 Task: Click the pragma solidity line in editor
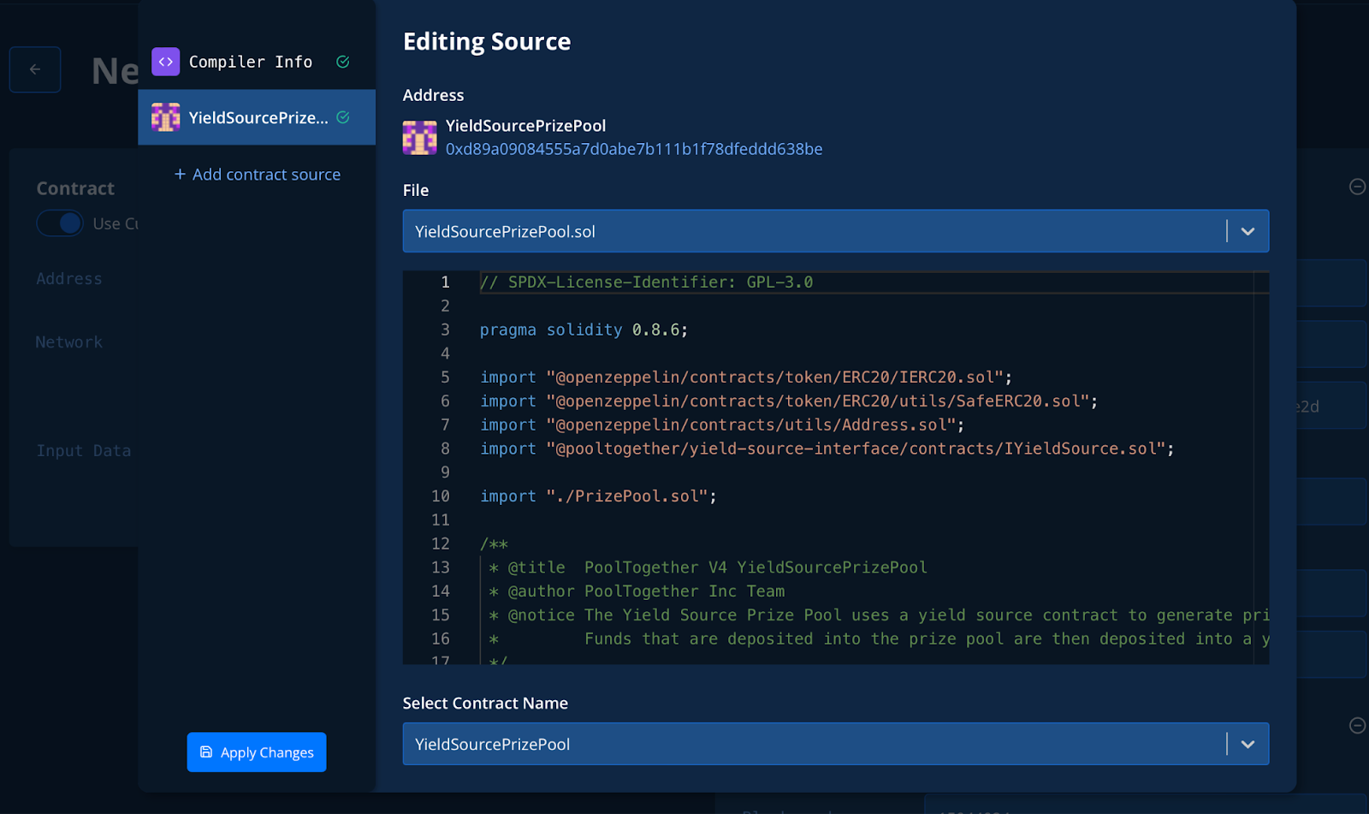point(584,330)
